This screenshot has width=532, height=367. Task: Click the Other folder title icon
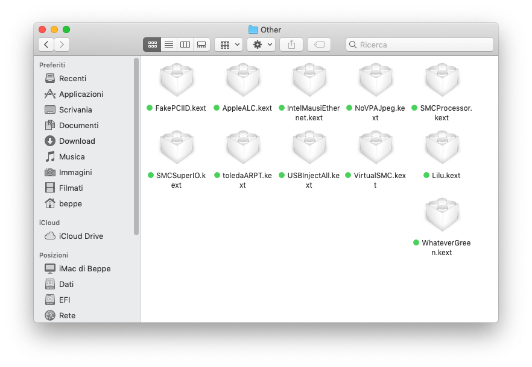pos(253,30)
